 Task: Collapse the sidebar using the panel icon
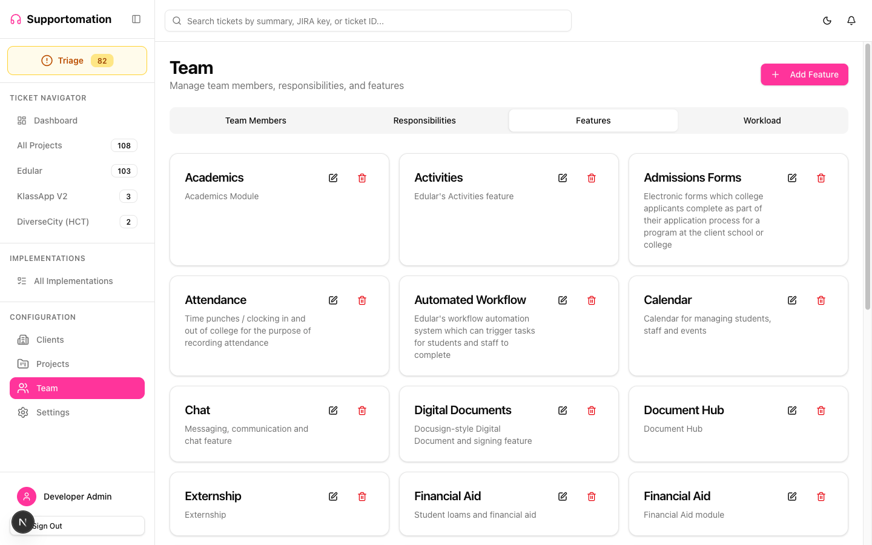136,19
